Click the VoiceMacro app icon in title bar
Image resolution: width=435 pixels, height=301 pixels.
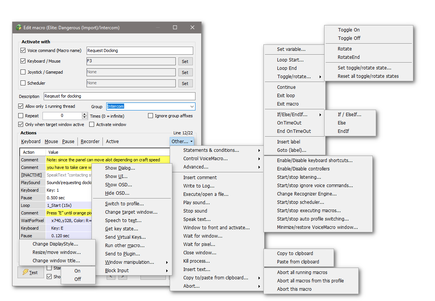tap(19, 27)
